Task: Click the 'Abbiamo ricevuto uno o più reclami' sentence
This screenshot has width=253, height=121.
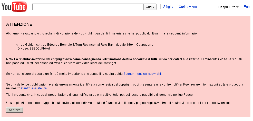Action: point(103,33)
